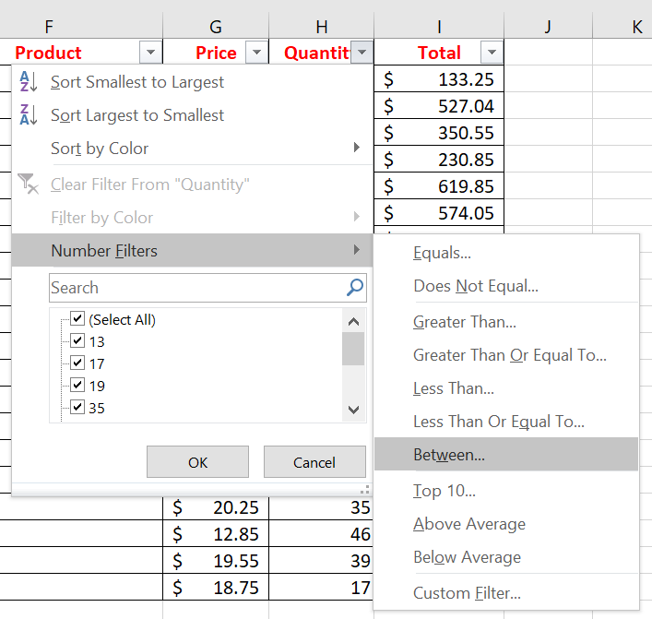The width and height of the screenshot is (652, 619).
Task: Uncheck the value 35 checkbox
Action: tap(77, 408)
